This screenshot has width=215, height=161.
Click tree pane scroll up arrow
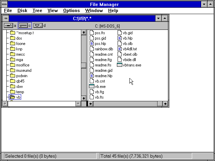[x=84, y=33]
